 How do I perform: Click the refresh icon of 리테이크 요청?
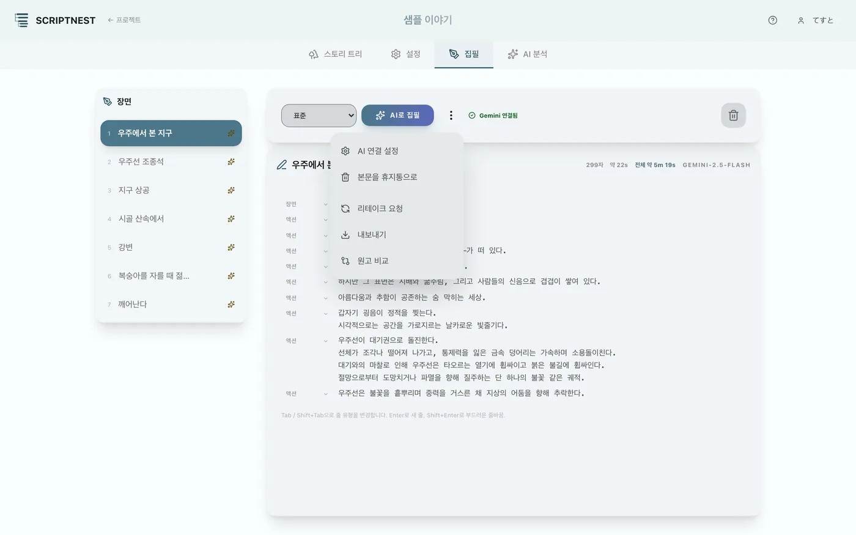coord(345,208)
